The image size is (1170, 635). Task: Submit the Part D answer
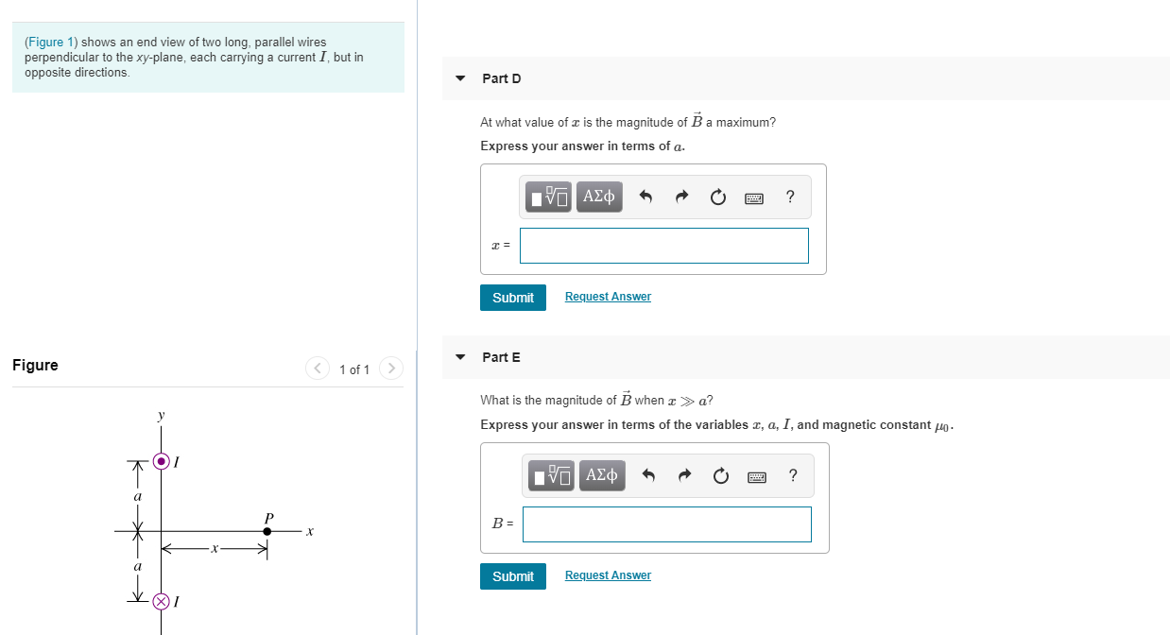pyautogui.click(x=512, y=297)
